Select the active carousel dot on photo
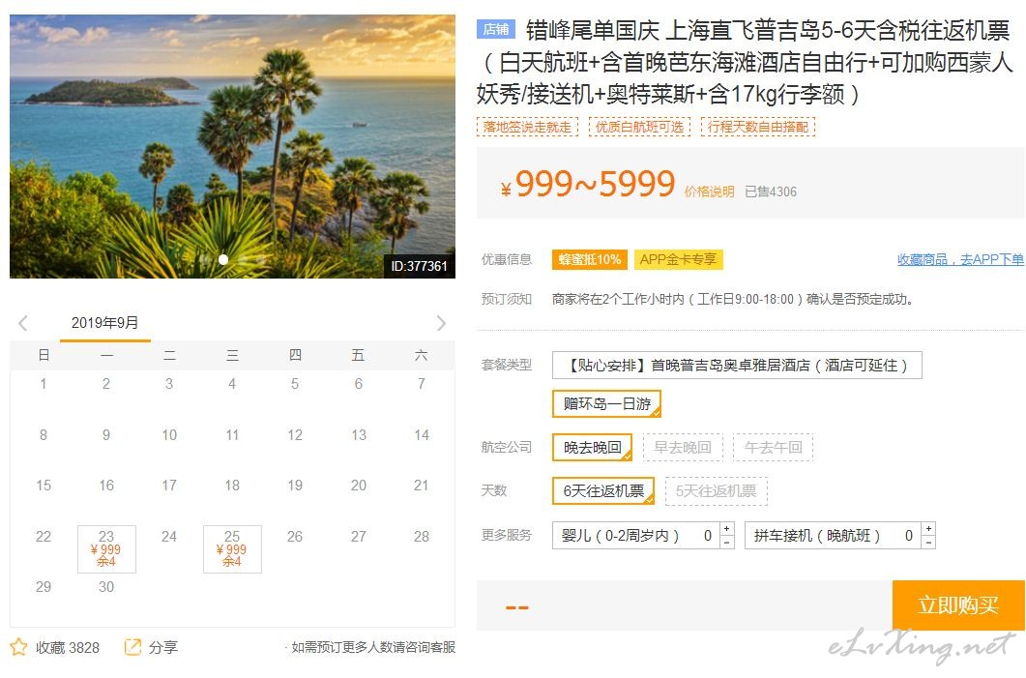1026x678 pixels. pyautogui.click(x=223, y=260)
